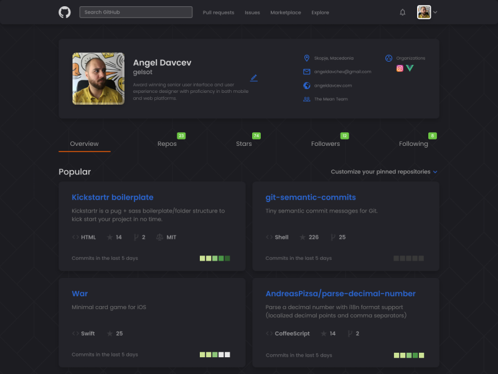
Task: Click the pencil icon to edit bio
Action: click(x=254, y=78)
